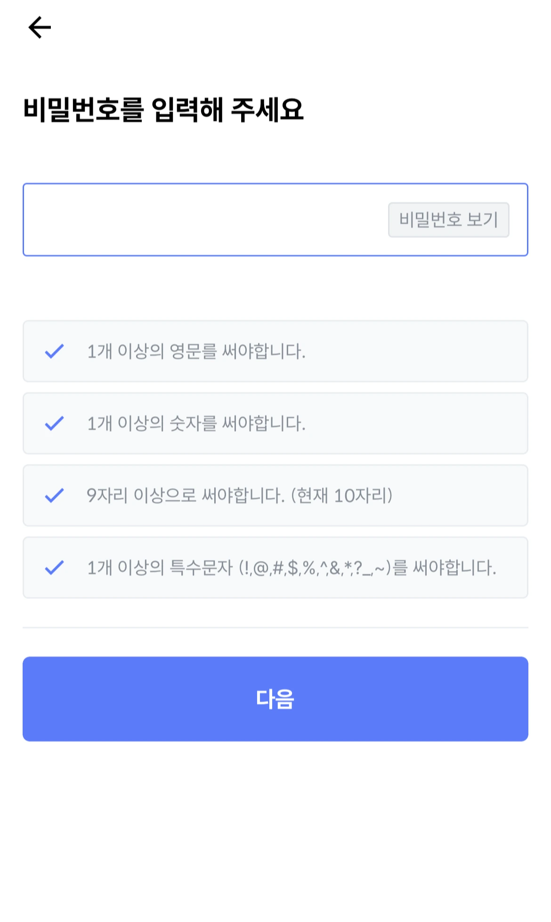551x922 pixels.
Task: Click the '9자리 이상으로 써야합니다.' rule text
Action: point(186,495)
